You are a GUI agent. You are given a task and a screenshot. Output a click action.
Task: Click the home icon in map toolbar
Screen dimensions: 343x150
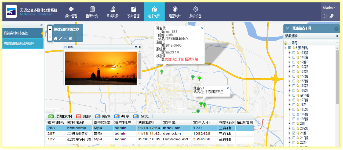(x=56, y=39)
